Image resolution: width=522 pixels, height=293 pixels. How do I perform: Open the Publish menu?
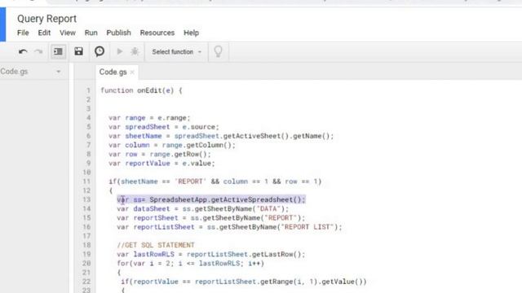click(x=118, y=33)
